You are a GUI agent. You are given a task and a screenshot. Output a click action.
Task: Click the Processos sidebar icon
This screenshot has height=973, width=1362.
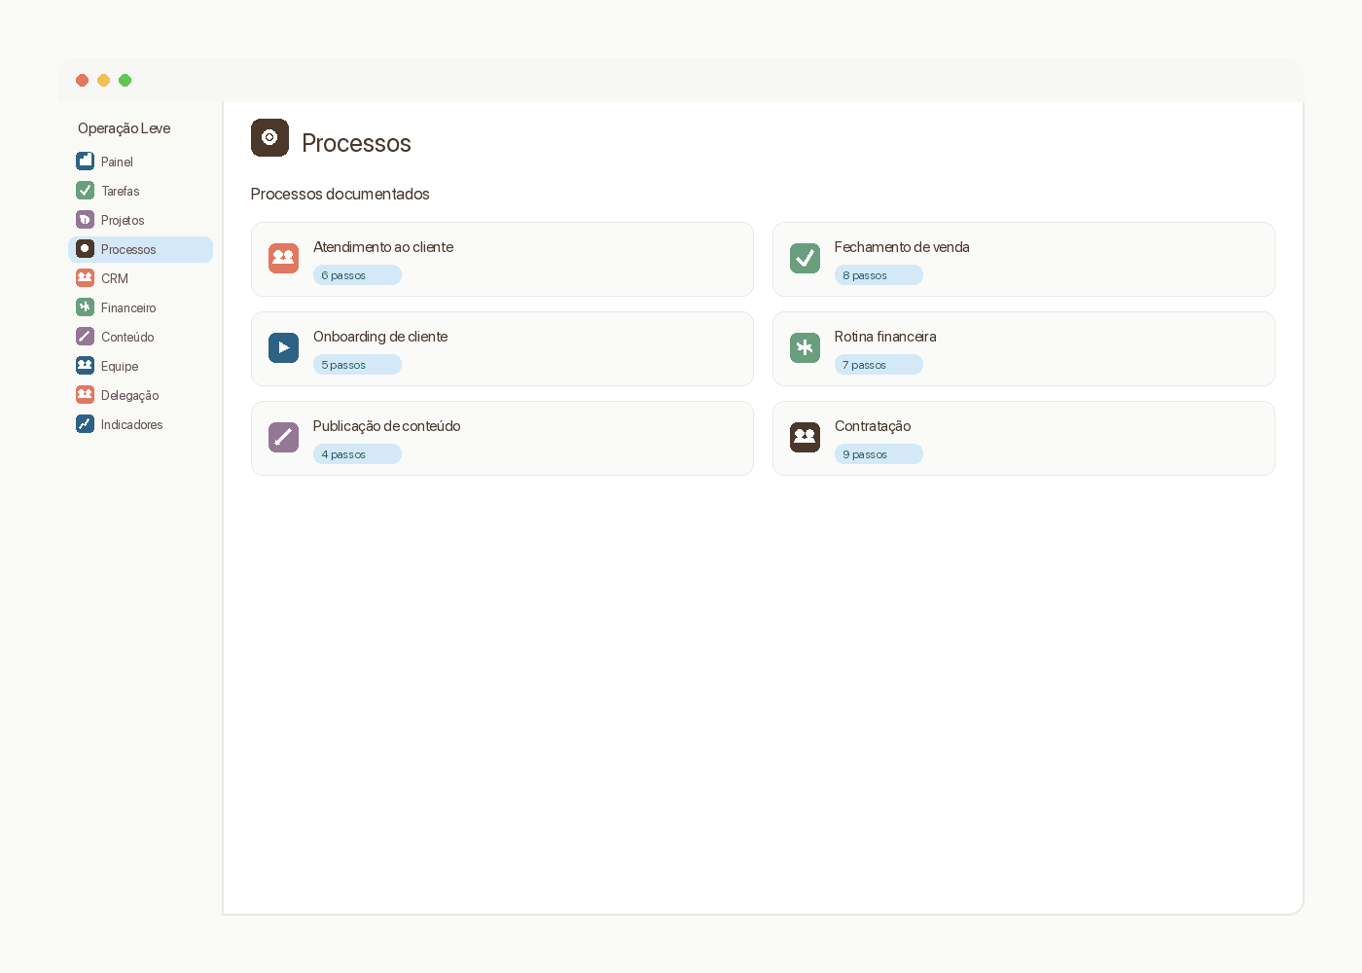point(86,248)
